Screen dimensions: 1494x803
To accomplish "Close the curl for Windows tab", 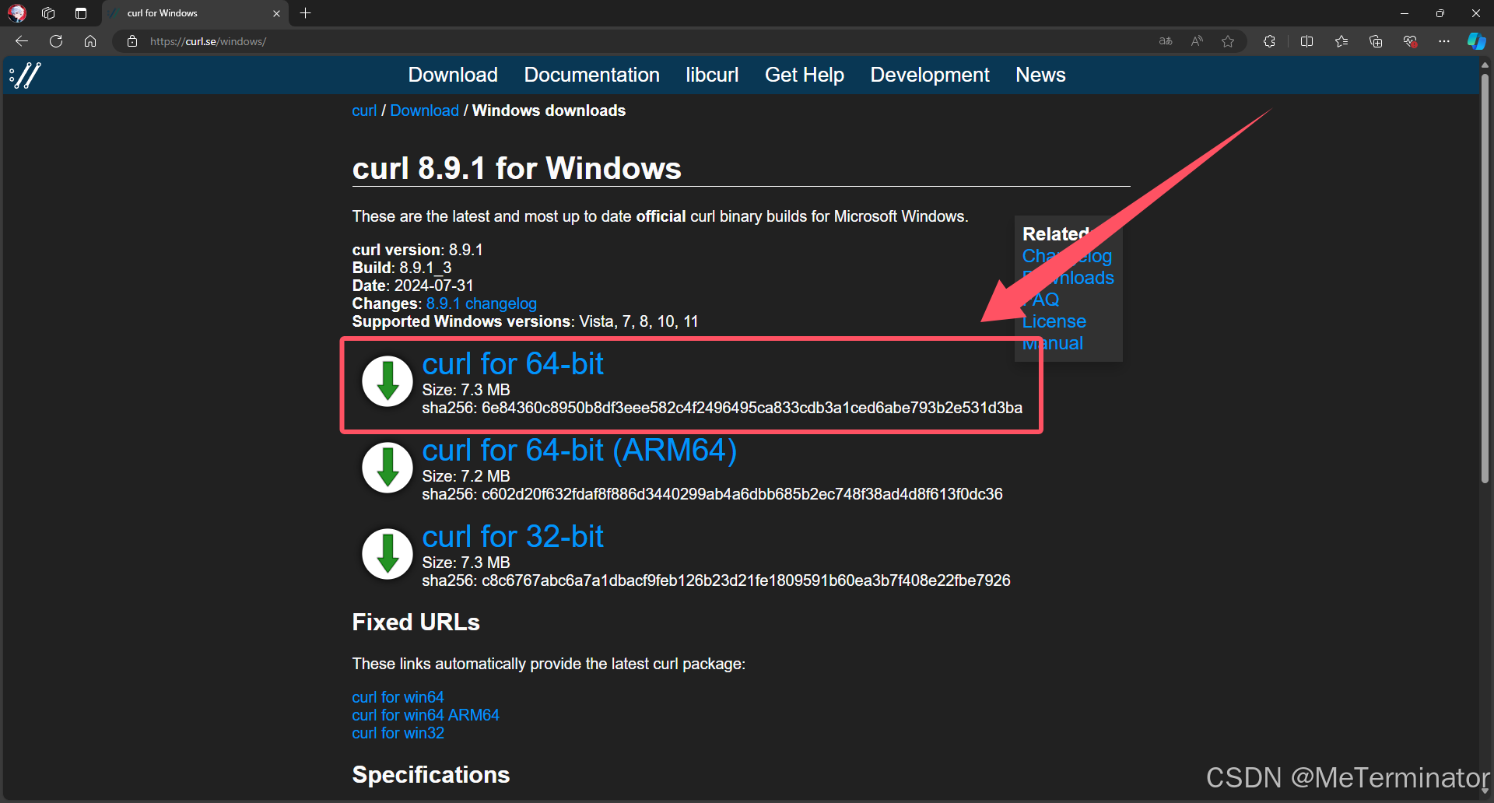I will 276,13.
